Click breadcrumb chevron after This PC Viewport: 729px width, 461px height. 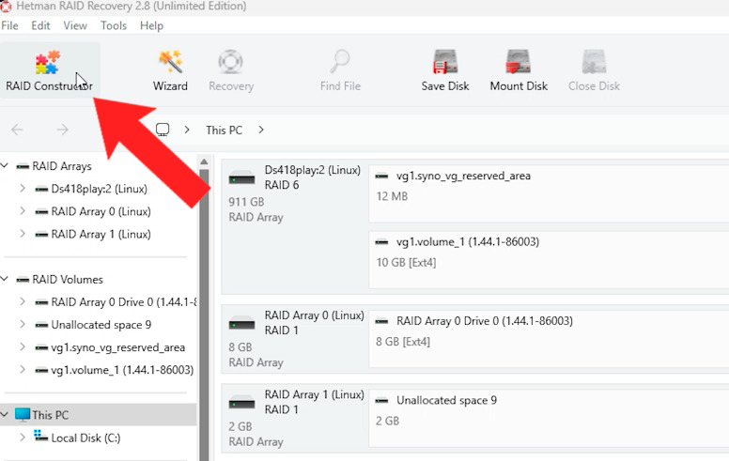[261, 130]
